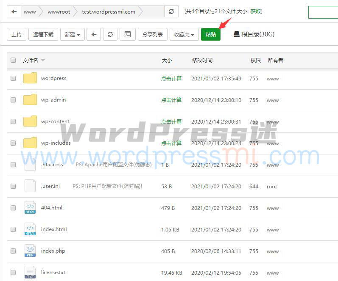Image resolution: width=338 pixels, height=281 pixels.
Task: Open the terminal icon button
Action: coord(128,34)
